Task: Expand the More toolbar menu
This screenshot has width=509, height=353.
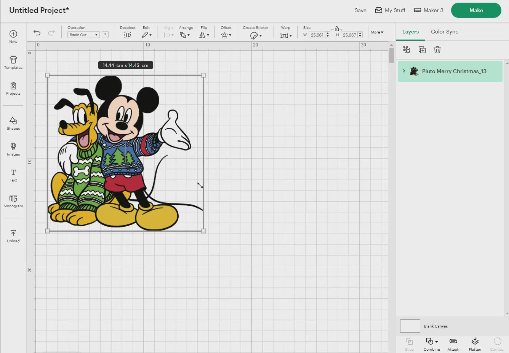Action: (x=377, y=32)
